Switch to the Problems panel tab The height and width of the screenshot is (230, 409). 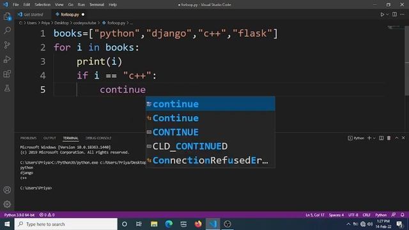tap(28, 138)
